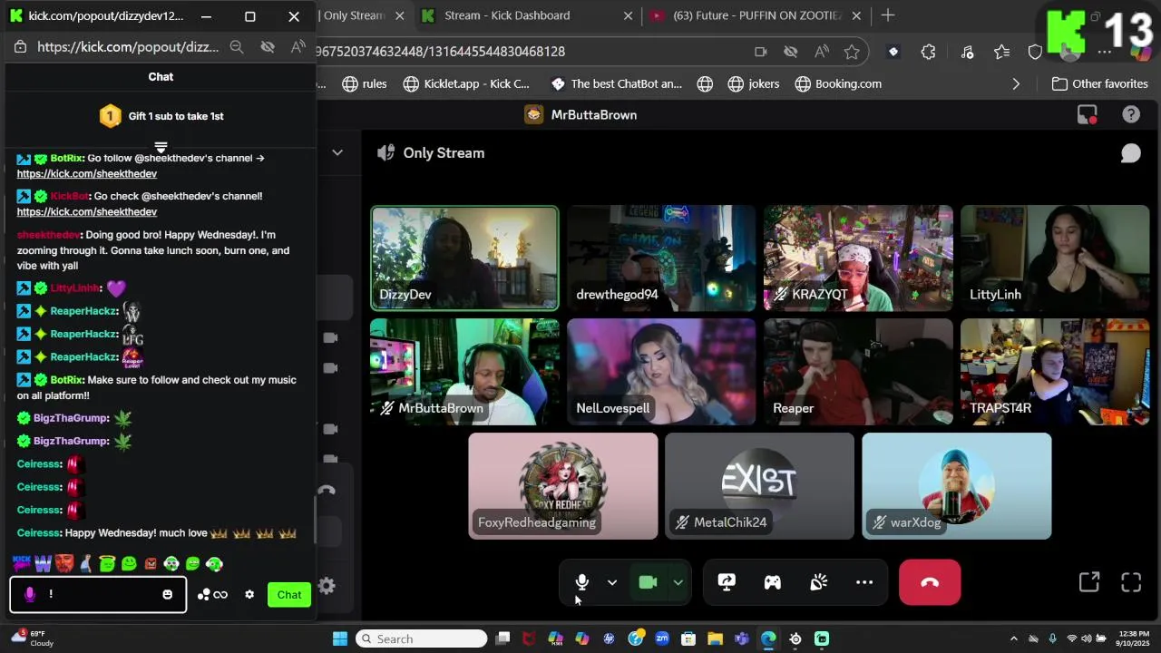Click into the Kick chat message field
Screen dimensions: 1161x653
[x=100, y=594]
